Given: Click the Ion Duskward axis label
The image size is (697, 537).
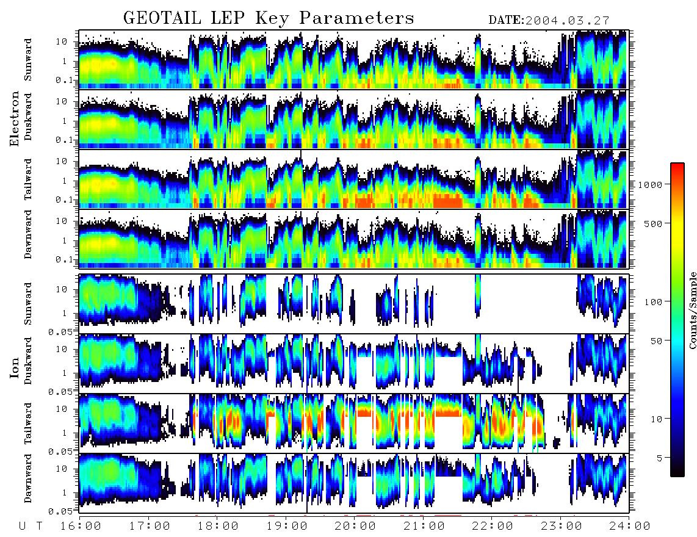Looking at the screenshot, I should click(x=28, y=361).
